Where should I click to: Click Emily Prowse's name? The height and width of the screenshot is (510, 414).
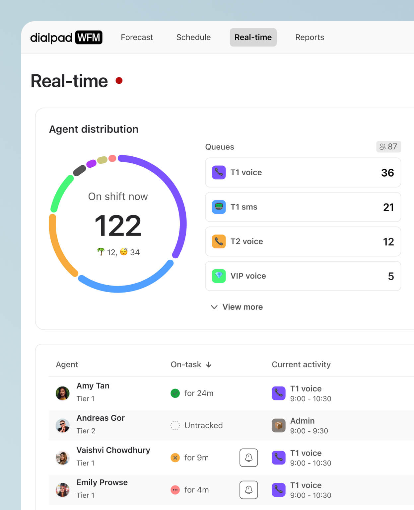102,482
